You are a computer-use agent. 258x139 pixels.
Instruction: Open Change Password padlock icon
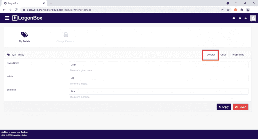coord(66,35)
